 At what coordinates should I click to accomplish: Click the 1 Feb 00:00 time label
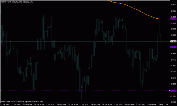coord(140,105)
